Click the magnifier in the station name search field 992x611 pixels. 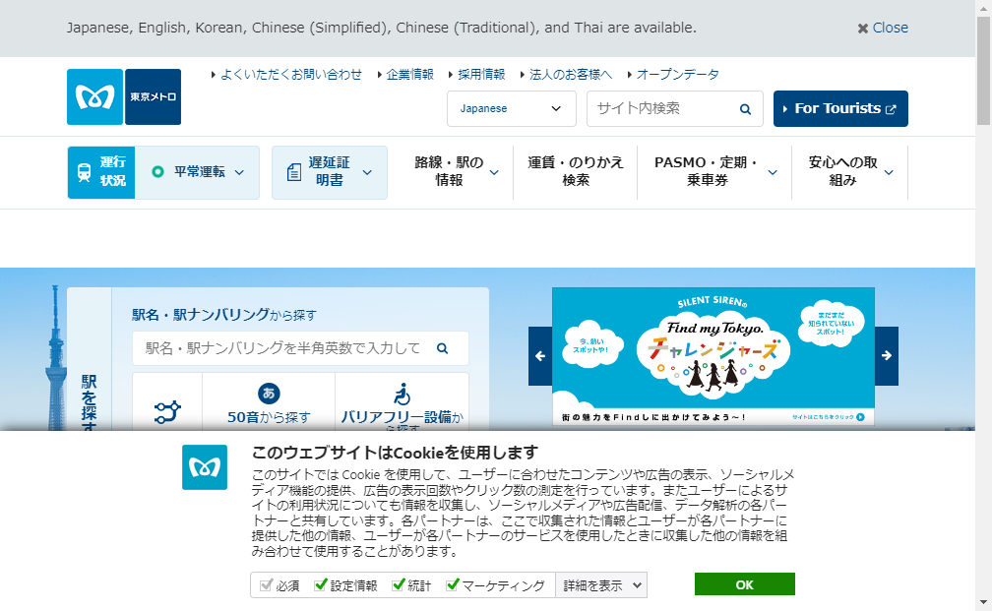(442, 348)
